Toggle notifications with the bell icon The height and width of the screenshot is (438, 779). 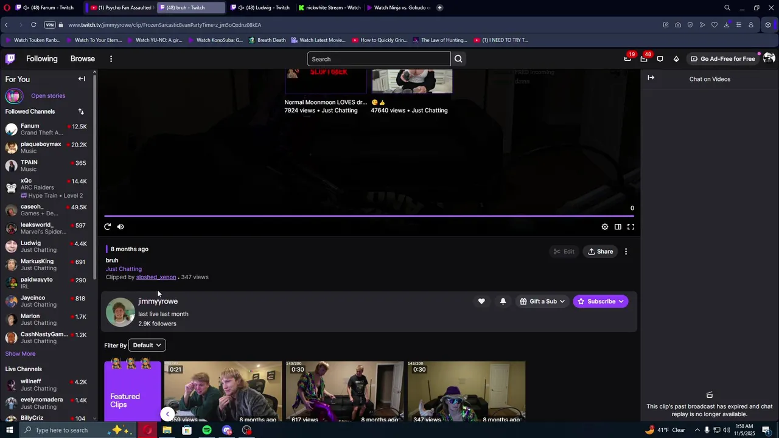503,301
